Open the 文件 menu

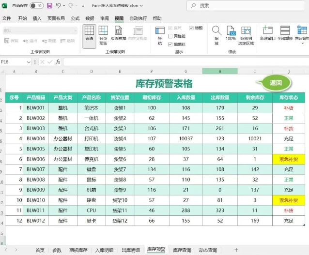coord(6,18)
